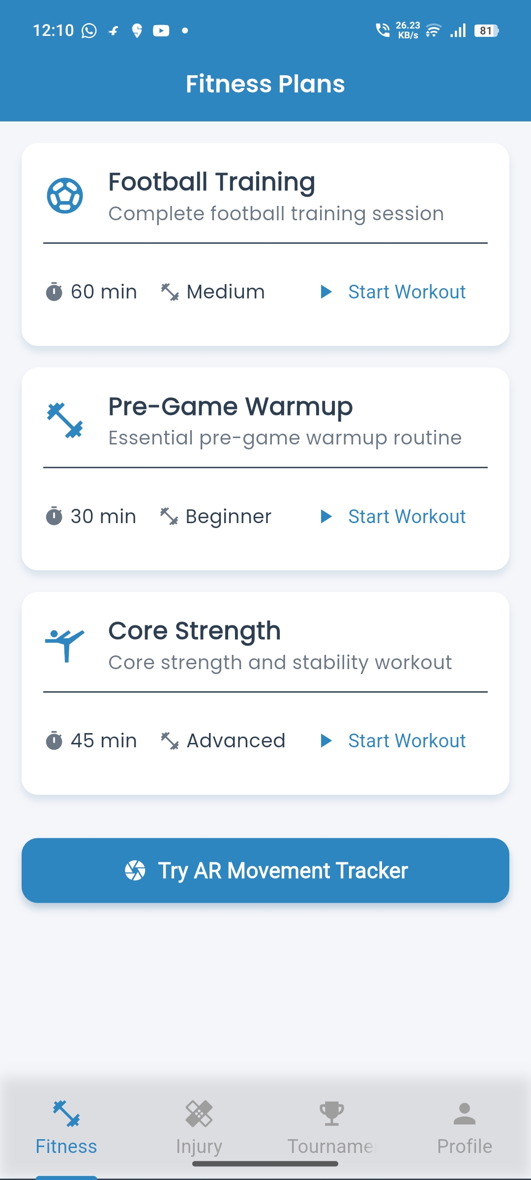
Task: Tap the dumbbell icon beside Advanced difficulty
Action: coord(170,740)
